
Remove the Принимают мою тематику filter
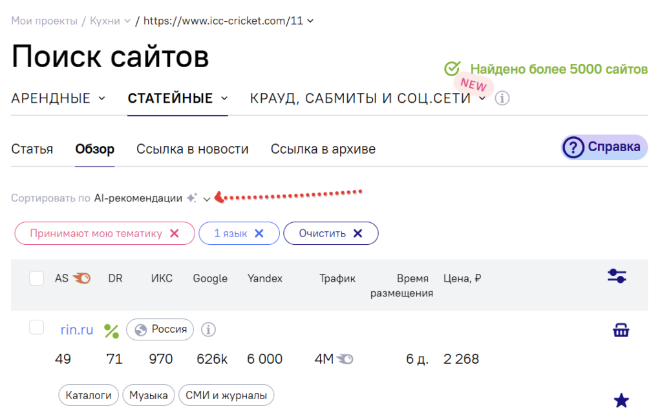(x=174, y=234)
